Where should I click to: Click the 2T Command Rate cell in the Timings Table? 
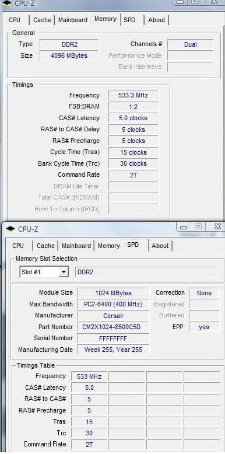(x=89, y=445)
